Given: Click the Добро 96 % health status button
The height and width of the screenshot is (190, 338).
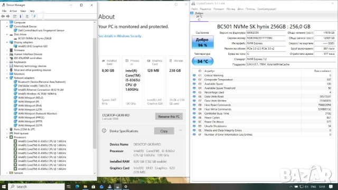Looking at the screenshot, I should [203, 42].
